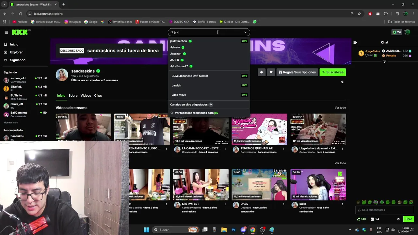Open File Explorer from taskbar

(x=224, y=230)
